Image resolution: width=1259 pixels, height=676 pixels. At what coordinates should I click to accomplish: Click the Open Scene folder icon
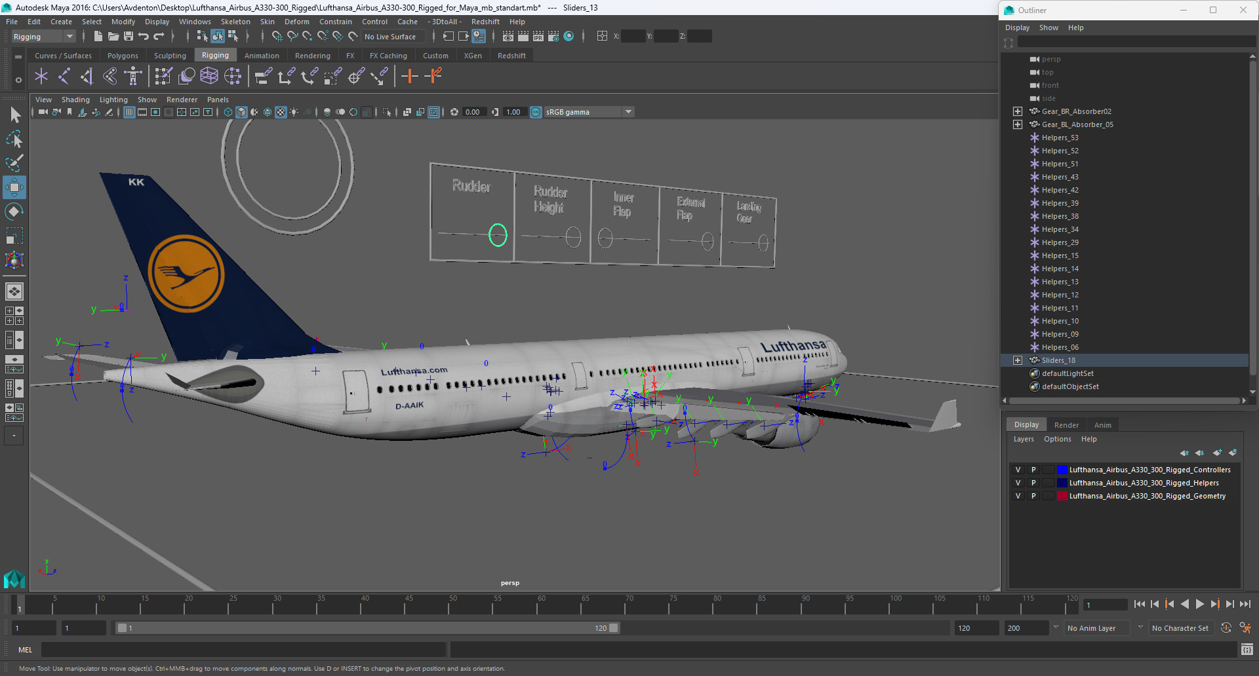(113, 37)
